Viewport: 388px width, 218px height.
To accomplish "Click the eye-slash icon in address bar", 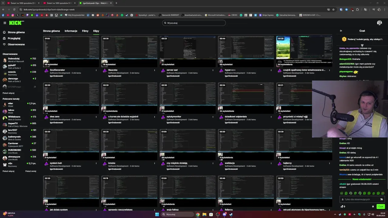I will [328, 9].
